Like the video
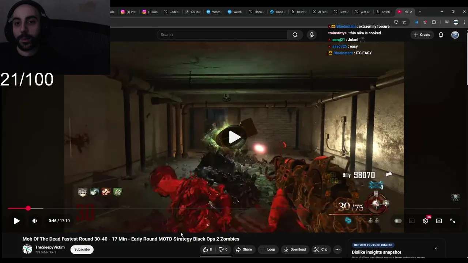This screenshot has width=468, height=263. 207,249
